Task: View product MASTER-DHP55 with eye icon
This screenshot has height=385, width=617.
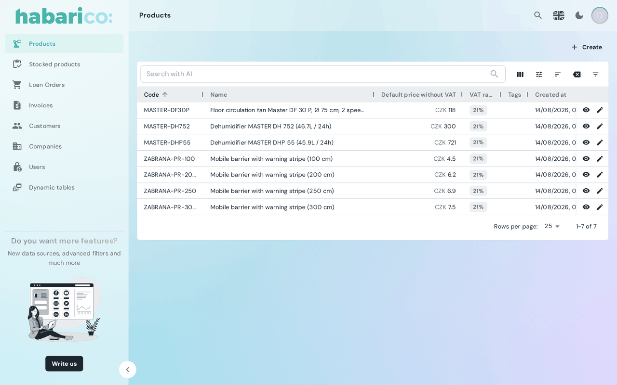Action: pos(586,142)
